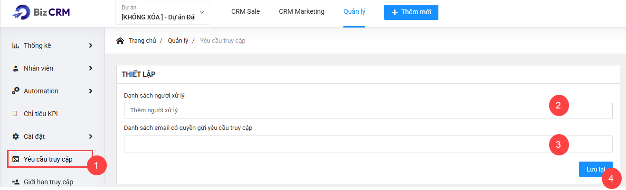The height and width of the screenshot is (190, 626).
Task: Click the Thống kê chart icon
Action: 15,46
